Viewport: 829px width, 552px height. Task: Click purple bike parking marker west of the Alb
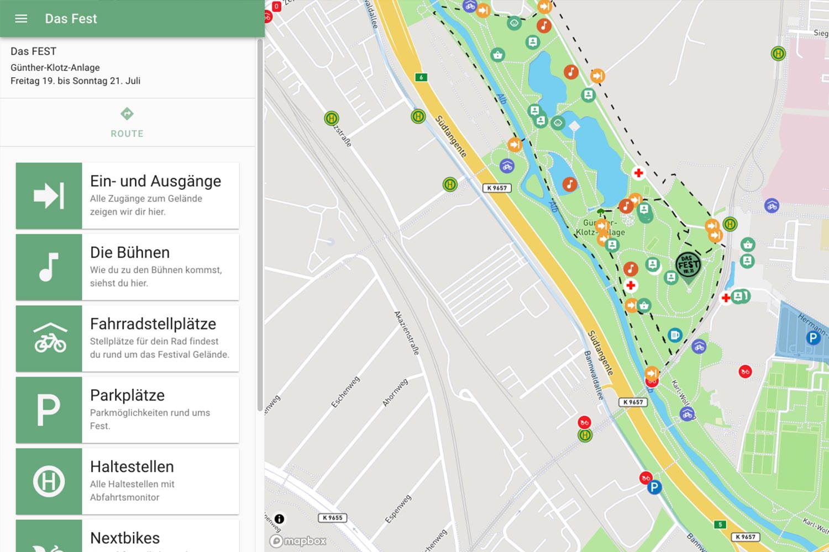pos(507,166)
